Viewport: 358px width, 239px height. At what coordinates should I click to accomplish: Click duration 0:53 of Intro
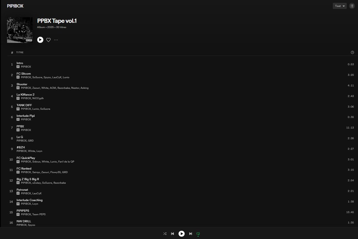tap(351, 64)
